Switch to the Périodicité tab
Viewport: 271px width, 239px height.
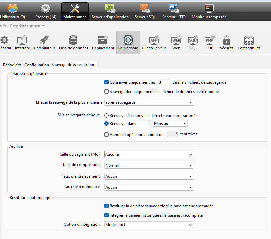pyautogui.click(x=12, y=65)
